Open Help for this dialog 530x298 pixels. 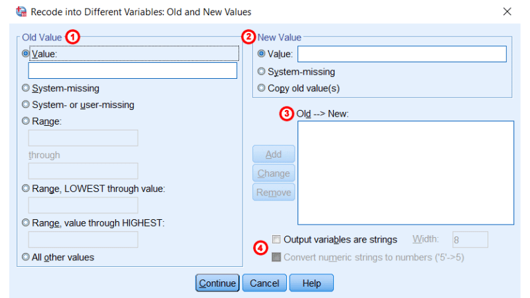311,283
